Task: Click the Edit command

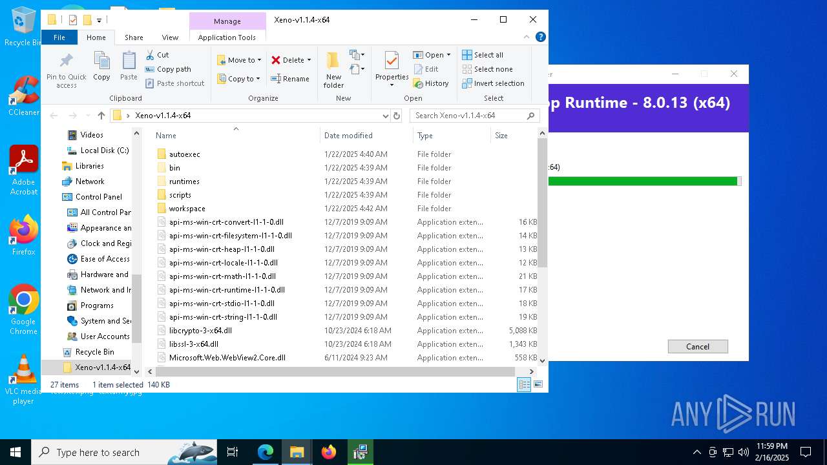Action: 426,69
